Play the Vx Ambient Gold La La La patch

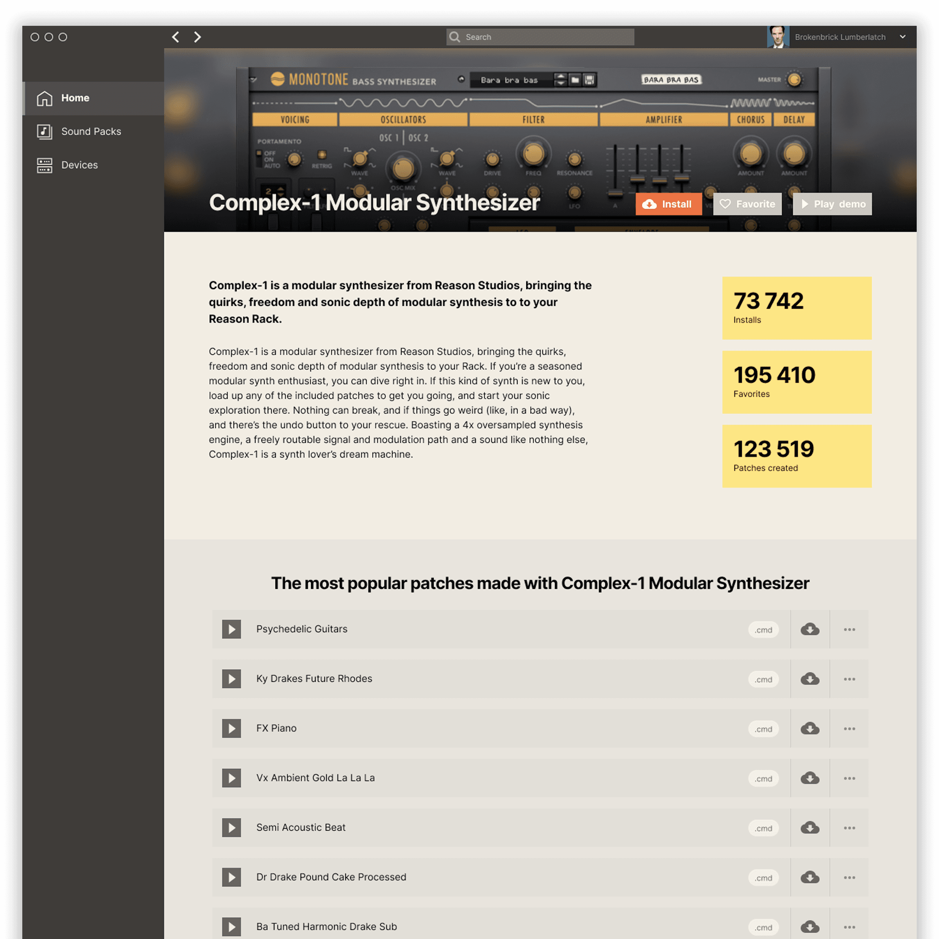[231, 778]
